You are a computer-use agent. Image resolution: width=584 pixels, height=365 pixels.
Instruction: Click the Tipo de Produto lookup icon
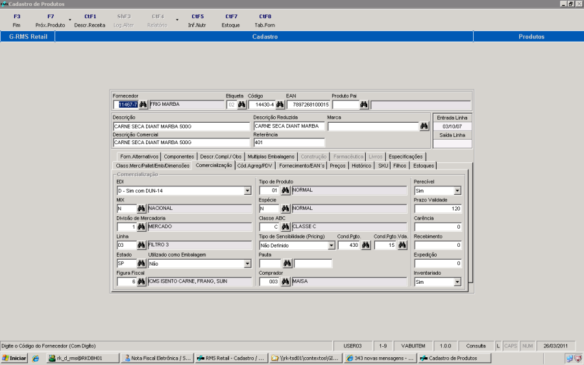click(x=285, y=190)
